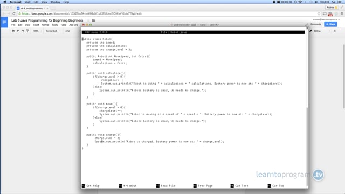Click the Docs paint format icon

pos(27,31)
